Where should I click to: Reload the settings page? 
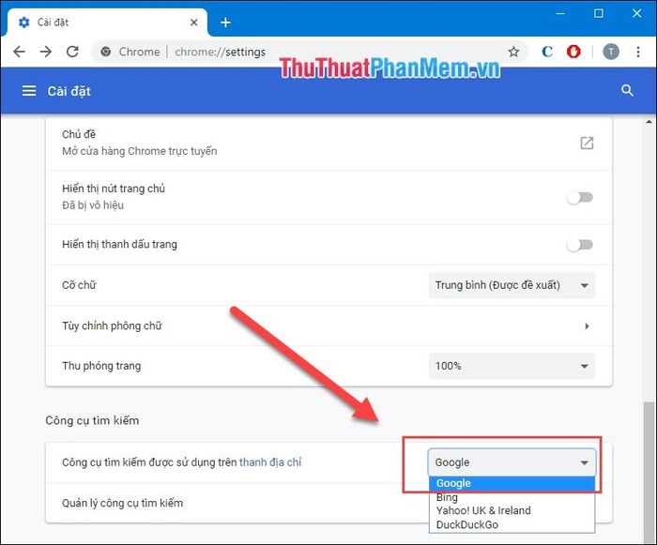(x=72, y=52)
